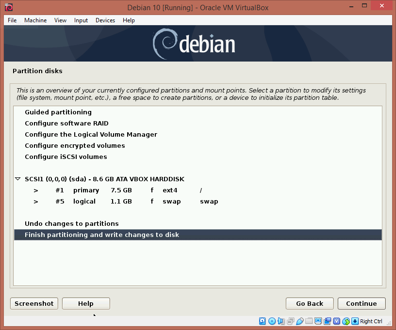This screenshot has width=396, height=330.
Task: Click the CPU virtualization status icon
Action: [x=337, y=321]
